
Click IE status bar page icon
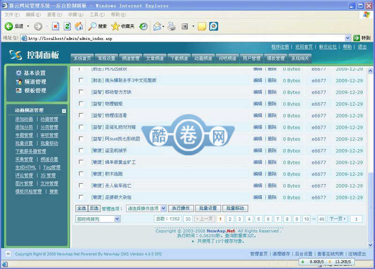coord(5,264)
